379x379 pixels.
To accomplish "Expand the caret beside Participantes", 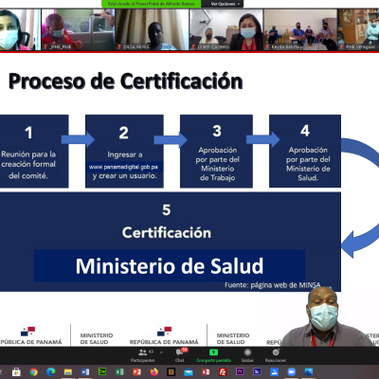I will (x=161, y=352).
